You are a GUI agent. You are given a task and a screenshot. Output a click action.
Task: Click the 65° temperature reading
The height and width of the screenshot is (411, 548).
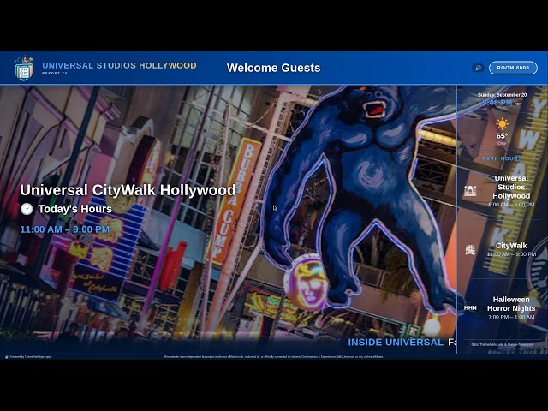503,136
